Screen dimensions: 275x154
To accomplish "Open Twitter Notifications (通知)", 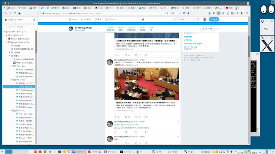I will 98,19.
